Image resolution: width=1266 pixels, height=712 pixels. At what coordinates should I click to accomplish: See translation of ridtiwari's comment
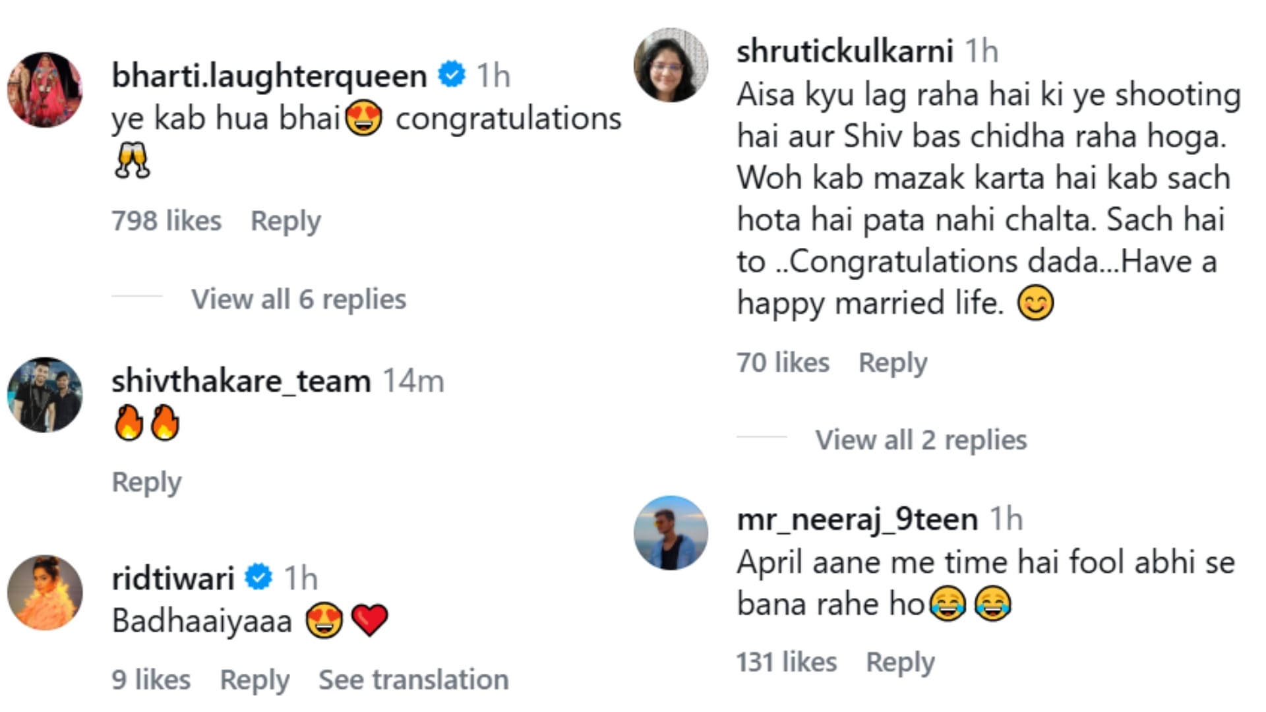[x=413, y=680]
